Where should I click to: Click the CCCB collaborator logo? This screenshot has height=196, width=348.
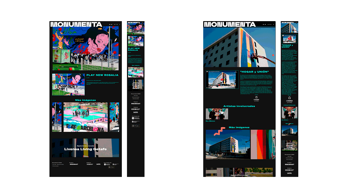(x=90, y=164)
